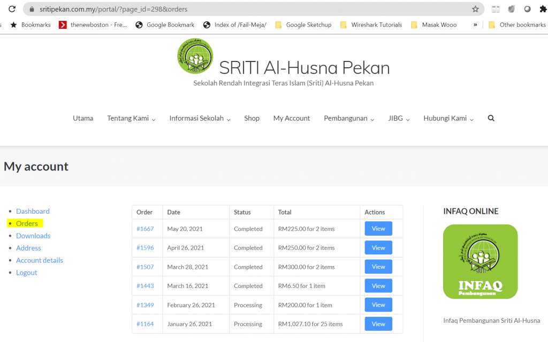Click the search magnifier icon in navigation
Viewport: 548px width, 342px height.
click(491, 118)
